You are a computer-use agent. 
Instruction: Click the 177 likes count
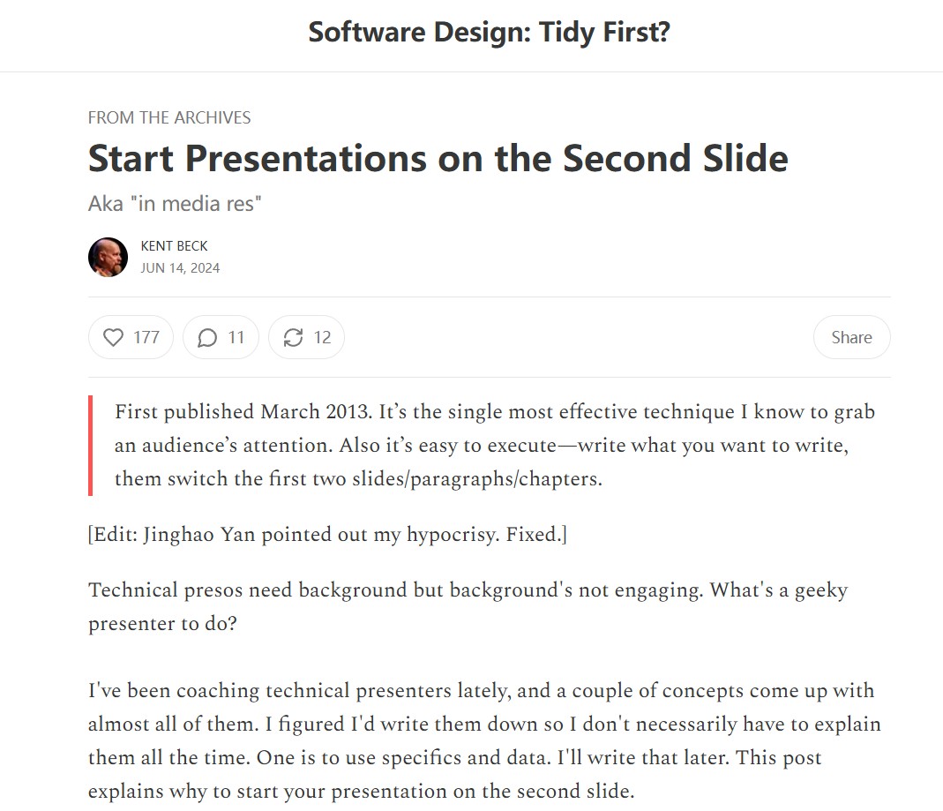point(146,337)
